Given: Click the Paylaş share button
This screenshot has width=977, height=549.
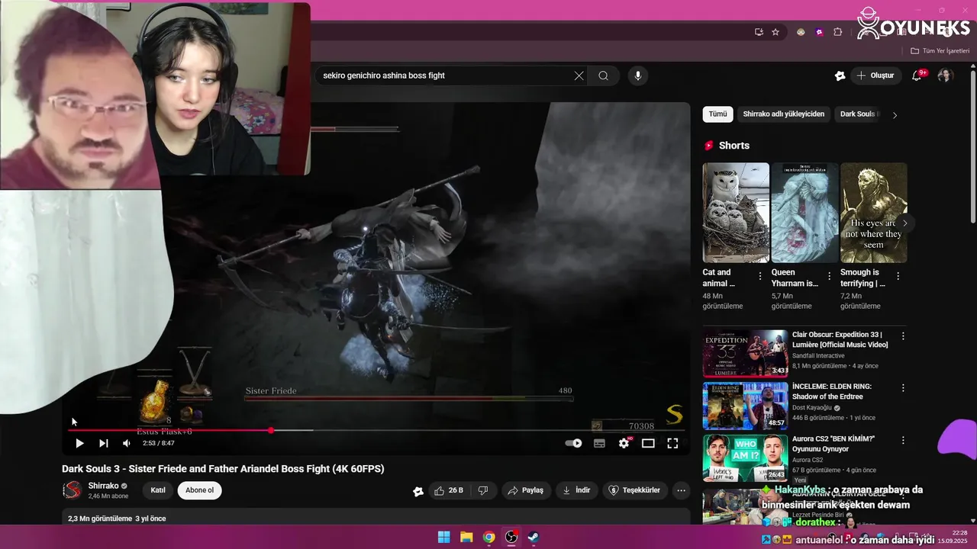Looking at the screenshot, I should [526, 490].
